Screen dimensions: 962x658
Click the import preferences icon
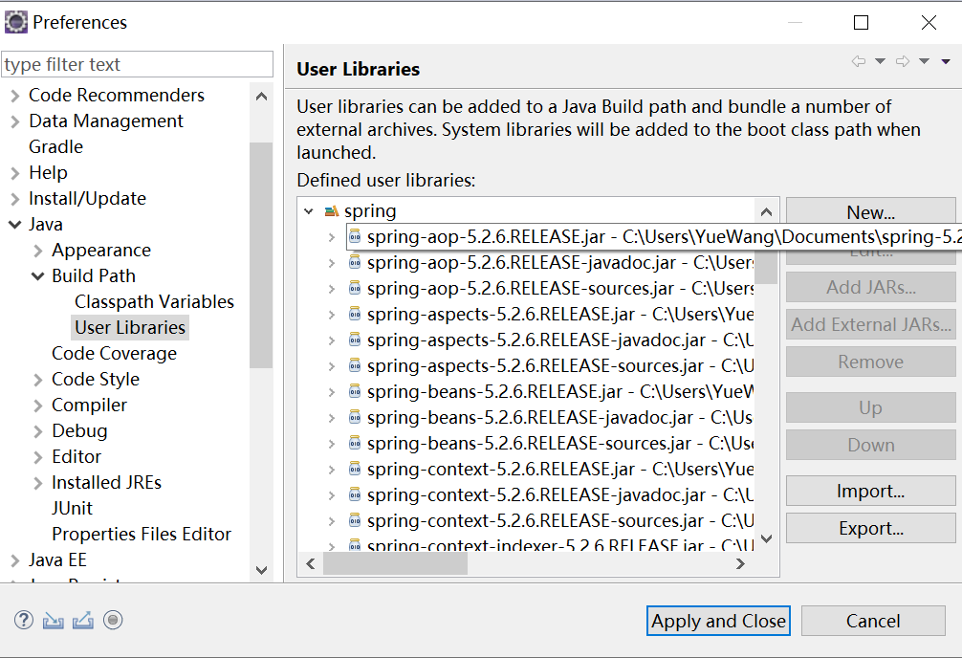(x=54, y=620)
